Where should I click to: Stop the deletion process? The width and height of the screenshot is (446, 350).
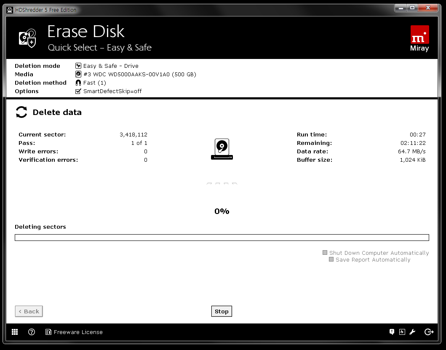coord(222,311)
